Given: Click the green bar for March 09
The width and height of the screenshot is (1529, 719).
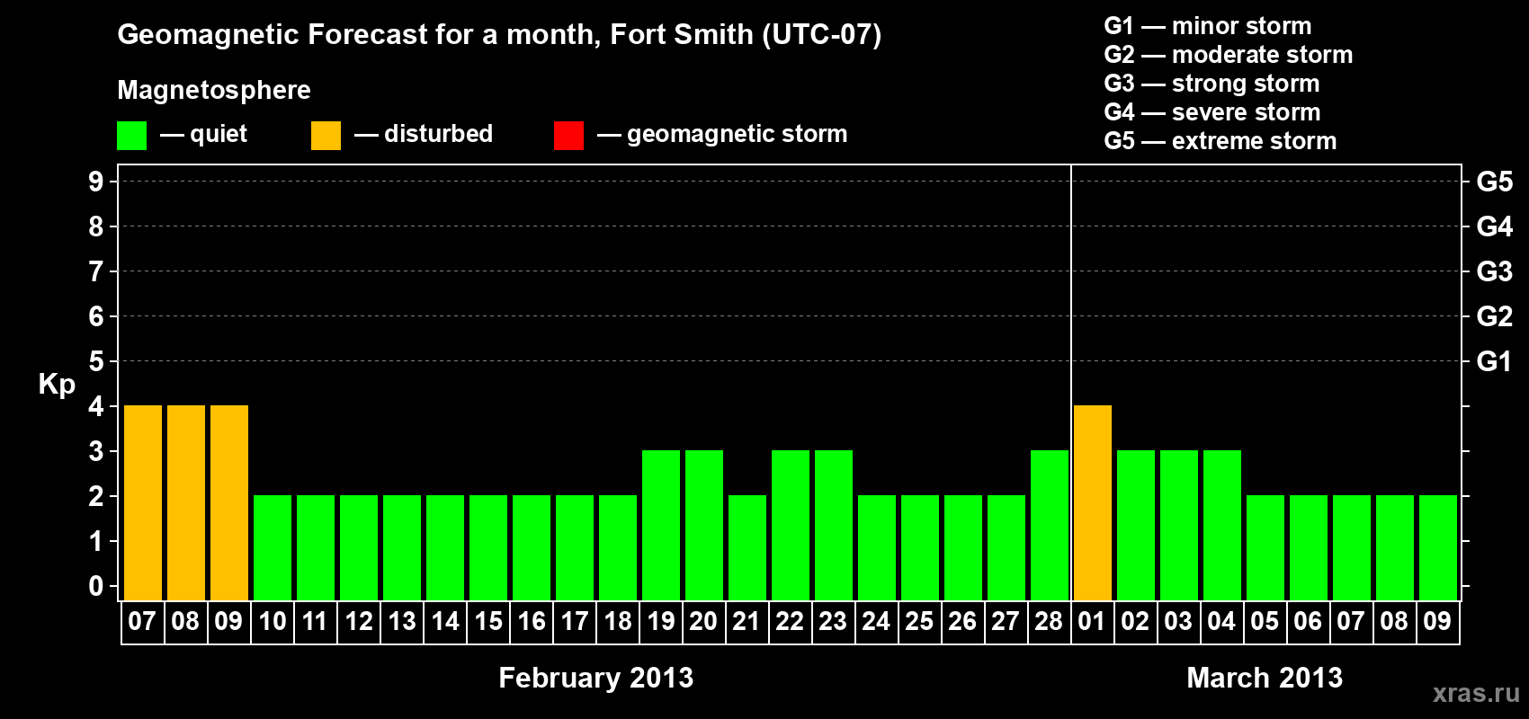Looking at the screenshot, I should tap(1438, 547).
